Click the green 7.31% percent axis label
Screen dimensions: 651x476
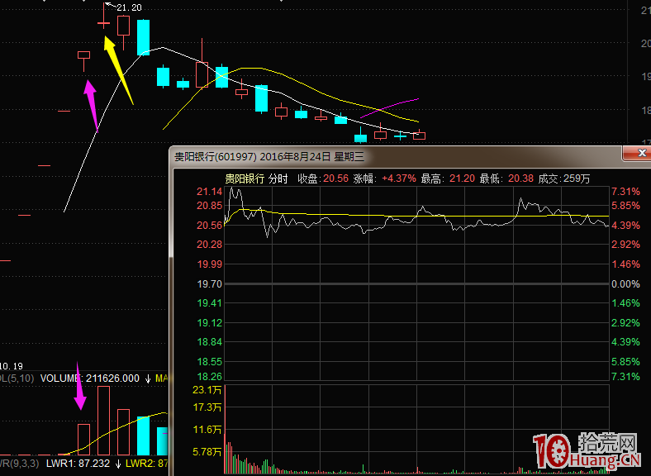(x=625, y=376)
